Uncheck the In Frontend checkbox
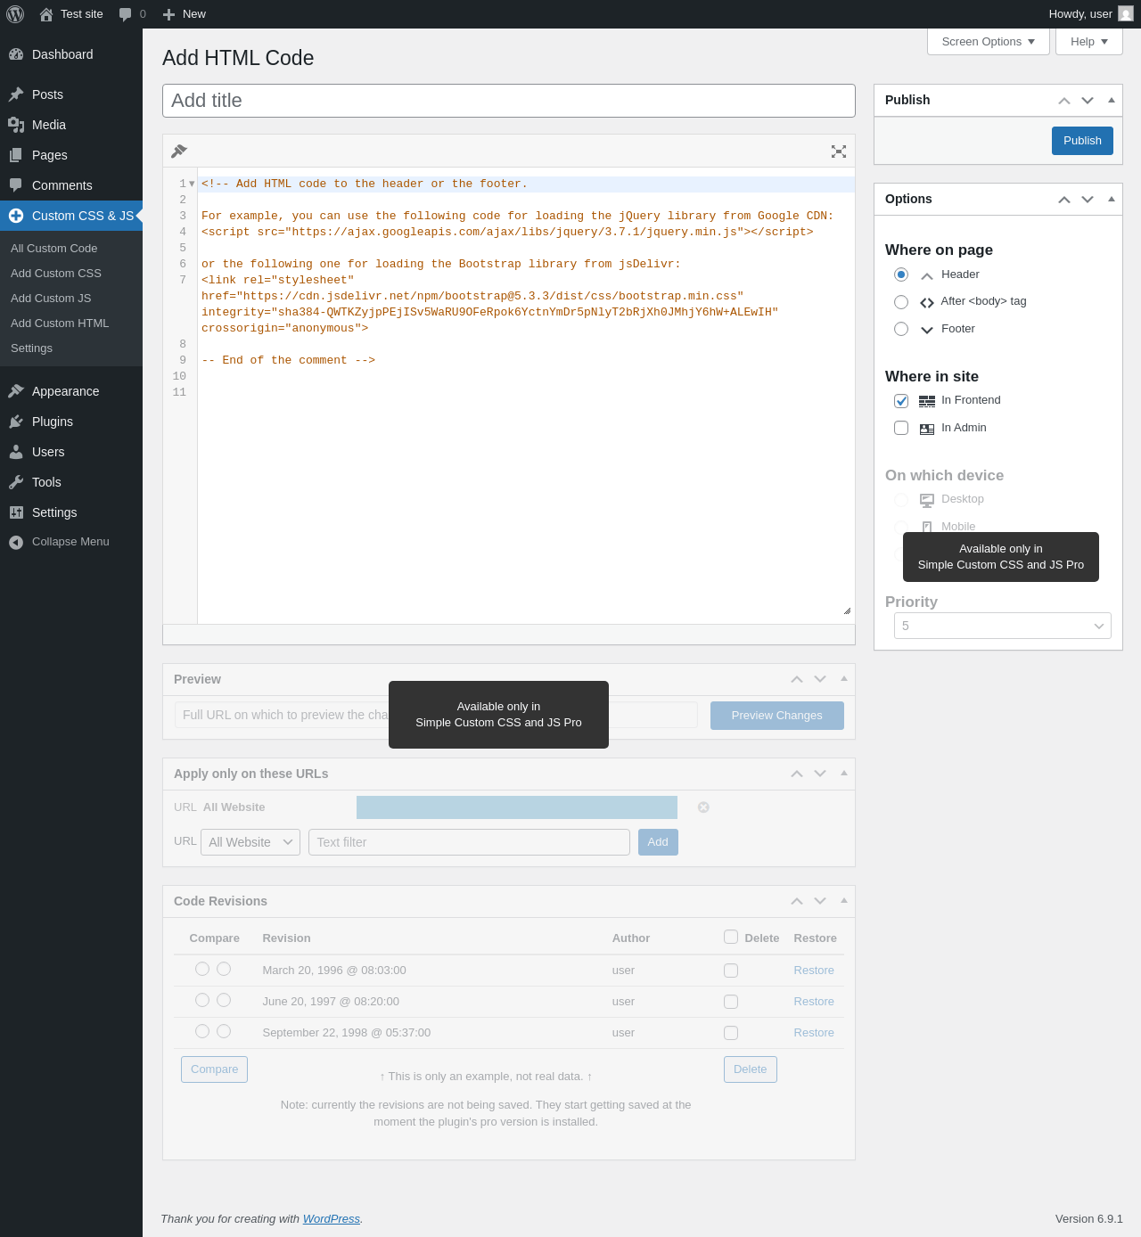Screen dimensions: 1141x1237 (x=901, y=401)
